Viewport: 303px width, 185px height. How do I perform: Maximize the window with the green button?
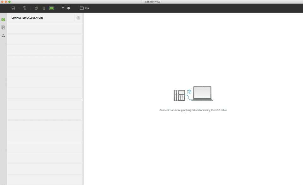tap(9, 2)
